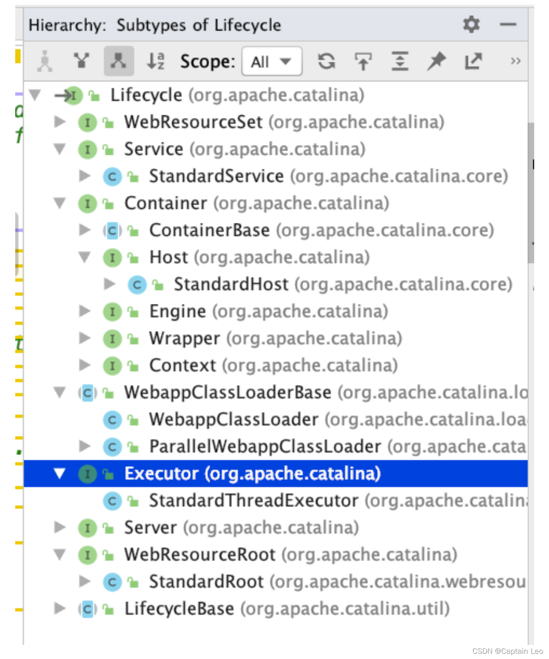The image size is (549, 659).
Task: Switch to Supertypes Hierarchy view
Action: click(82, 61)
